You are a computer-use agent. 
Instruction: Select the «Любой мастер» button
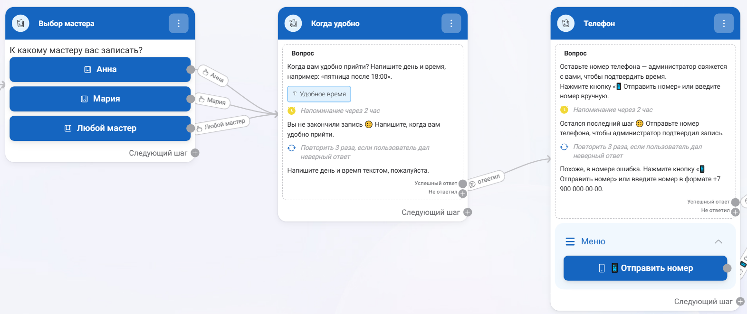click(100, 128)
